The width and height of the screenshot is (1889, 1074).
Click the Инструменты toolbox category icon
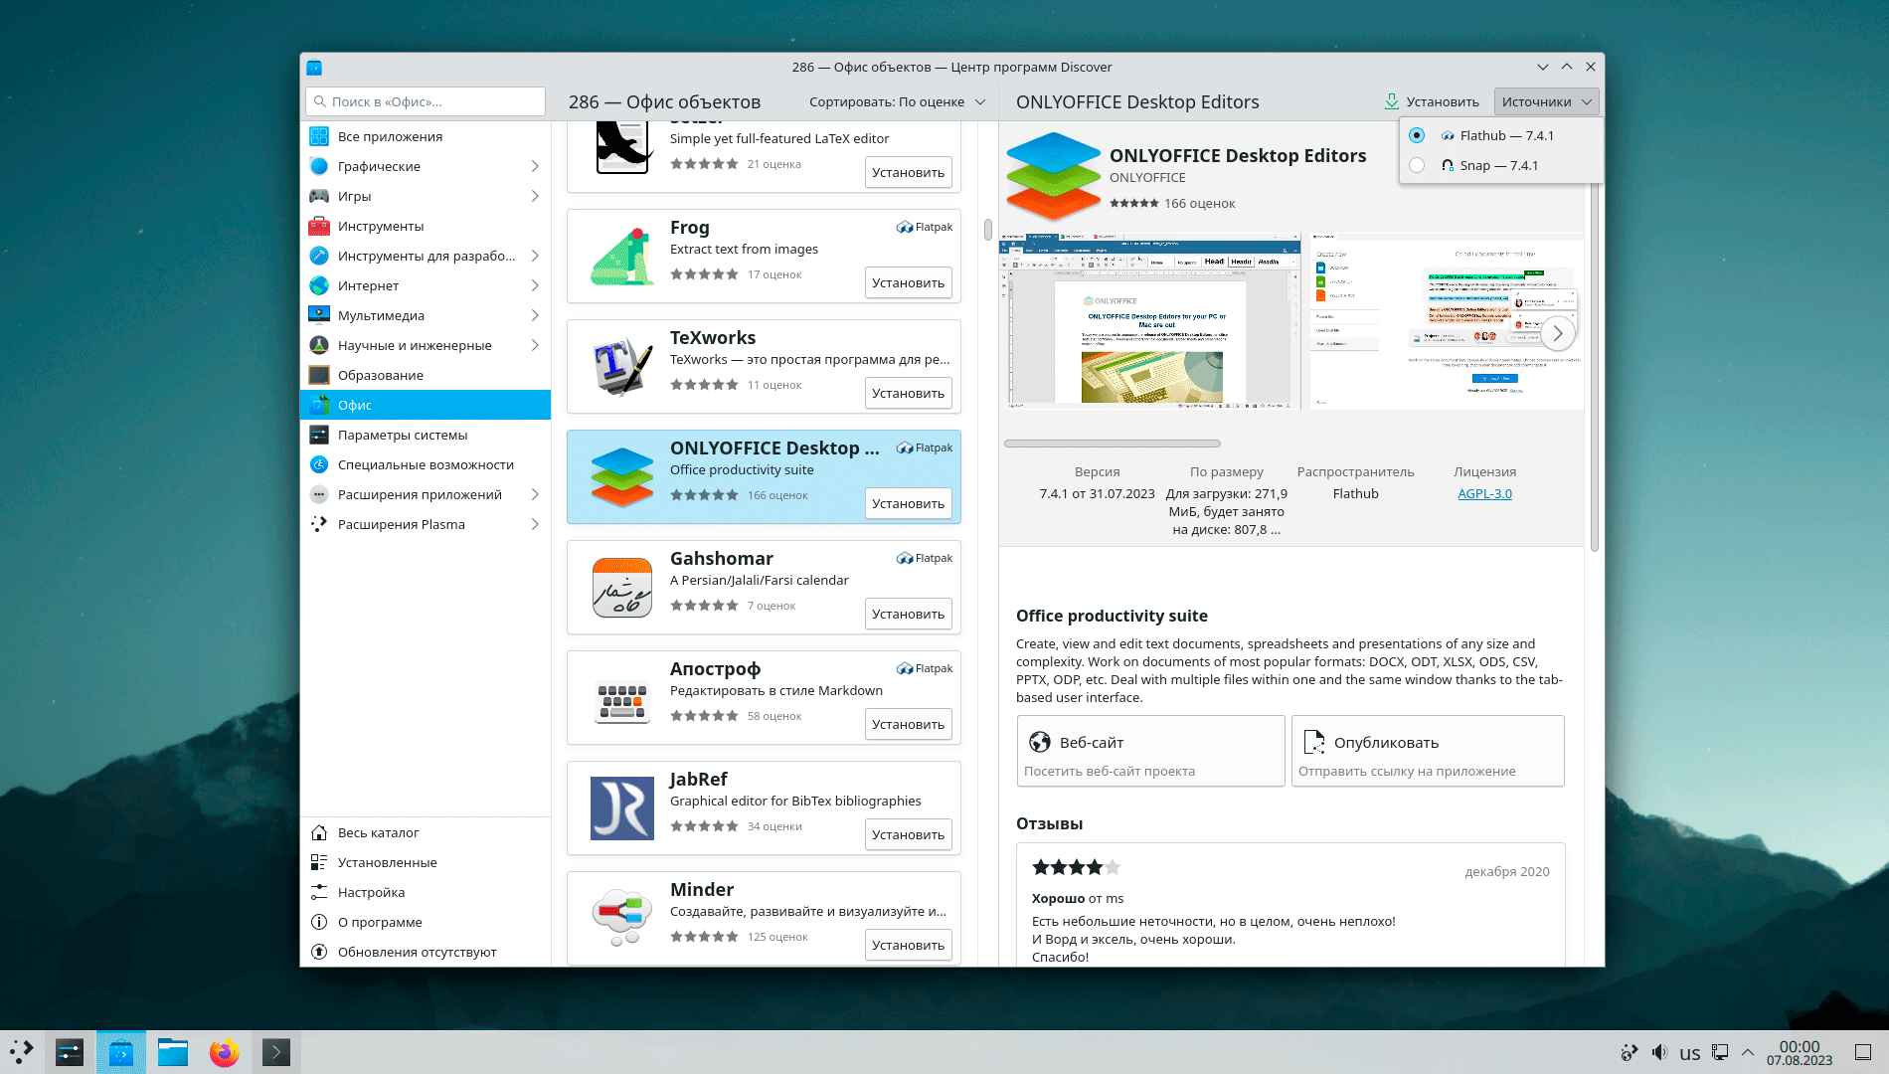pyautogui.click(x=319, y=226)
